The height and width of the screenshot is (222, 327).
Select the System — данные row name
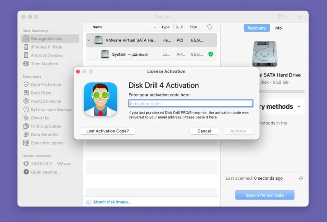130,54
